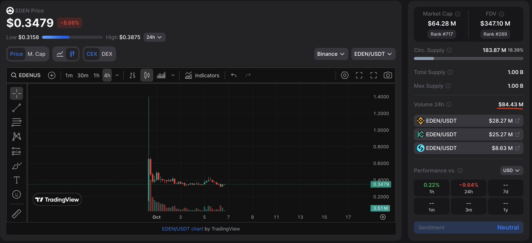Expand chart style options chevron

(x=173, y=75)
